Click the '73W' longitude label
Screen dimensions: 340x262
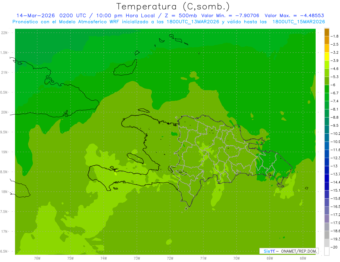137,258
